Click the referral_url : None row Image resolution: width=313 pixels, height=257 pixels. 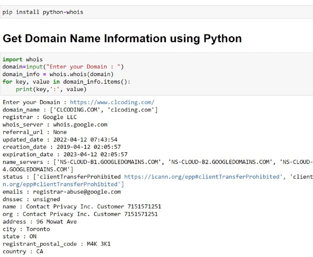[x=34, y=132]
